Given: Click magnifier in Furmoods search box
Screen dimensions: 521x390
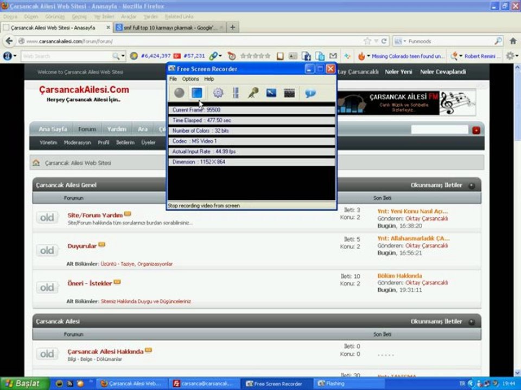Looking at the screenshot, I should click(498, 41).
